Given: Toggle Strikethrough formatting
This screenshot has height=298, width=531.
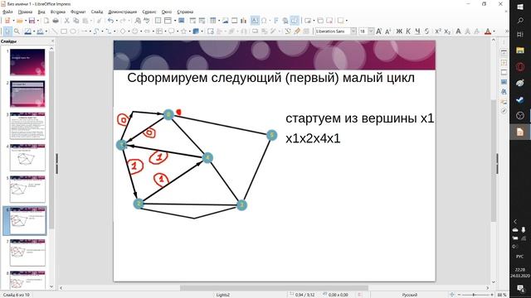Looking at the screenshot, I should 426,31.
